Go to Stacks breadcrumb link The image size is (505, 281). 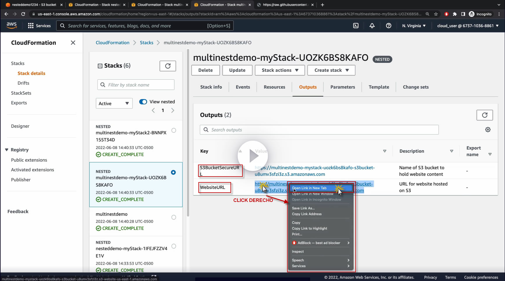coord(146,43)
